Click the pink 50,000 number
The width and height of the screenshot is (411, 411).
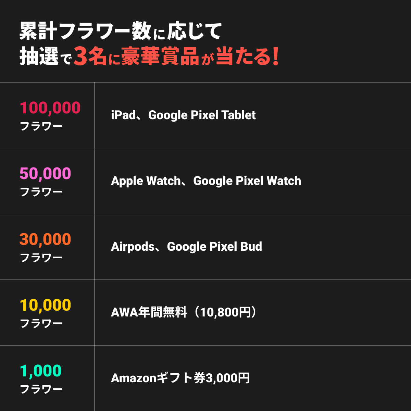pyautogui.click(x=45, y=174)
